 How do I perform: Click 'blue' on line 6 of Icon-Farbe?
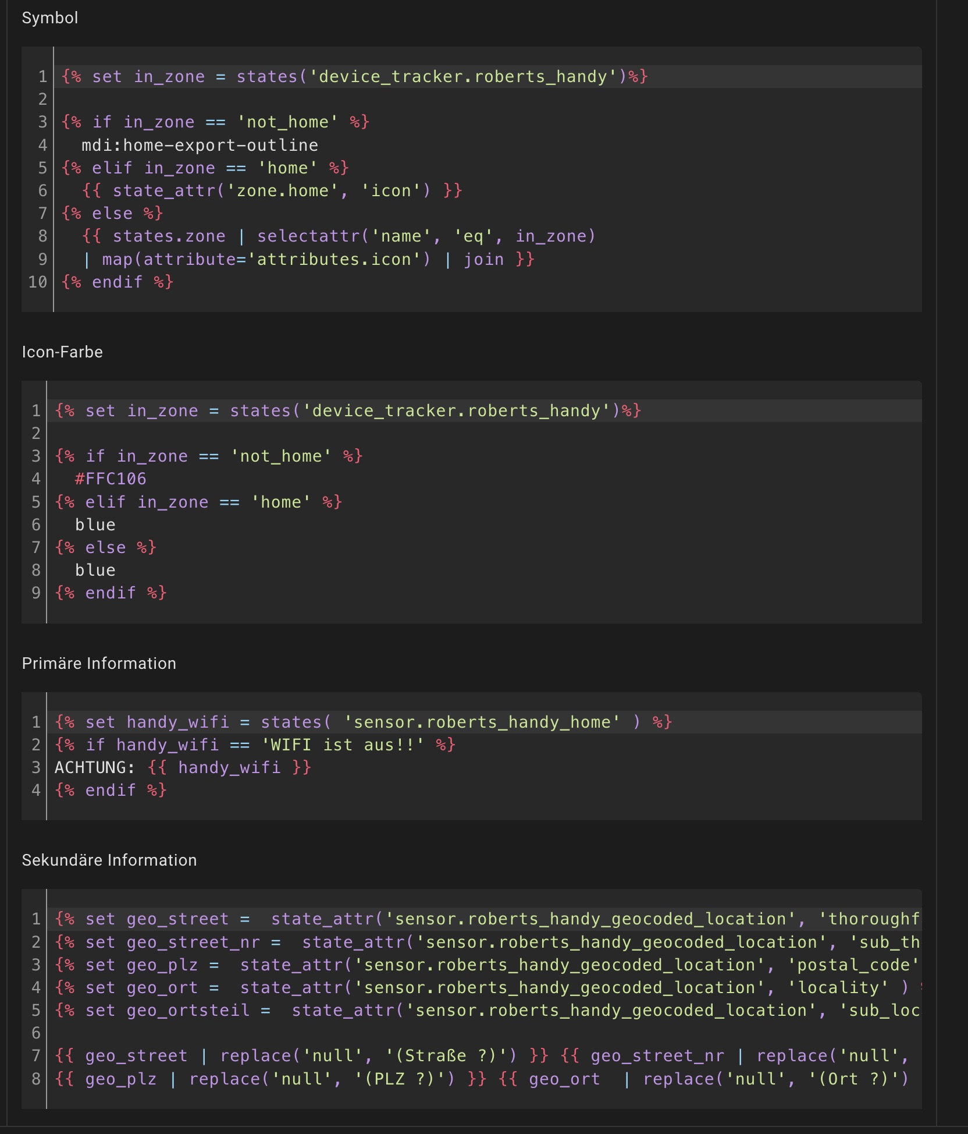[95, 525]
